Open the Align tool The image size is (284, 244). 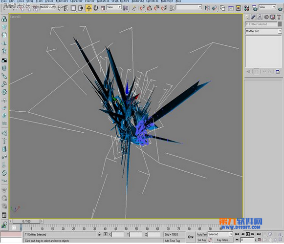(214, 8)
